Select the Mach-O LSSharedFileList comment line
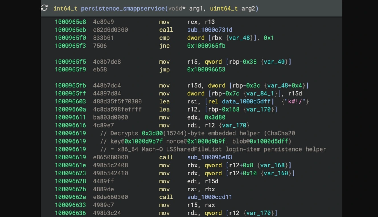 click(x=213, y=150)
